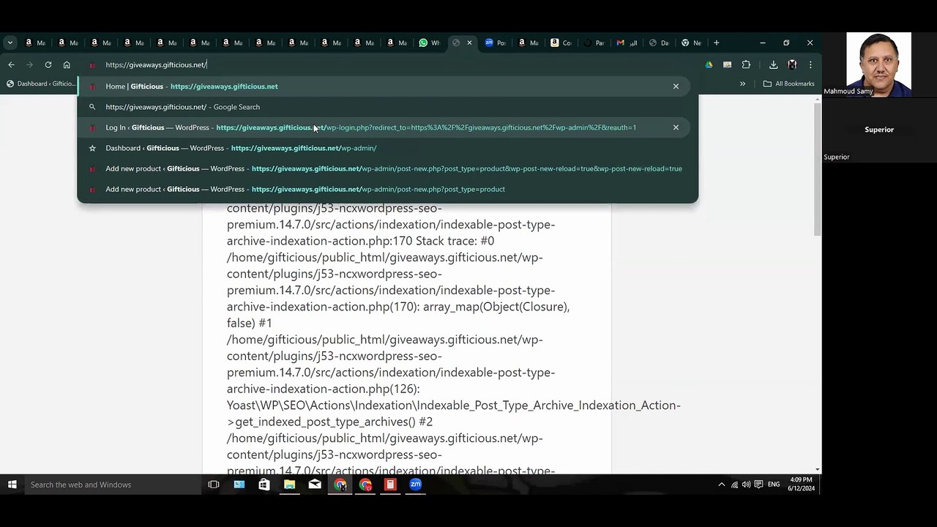This screenshot has height=527, width=937.
Task: Click the browser Forward arrow
Action: coord(29,64)
